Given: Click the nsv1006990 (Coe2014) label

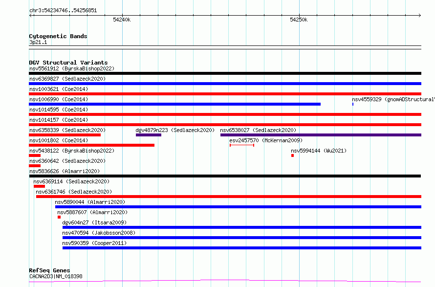Looking at the screenshot, I should [x=59, y=99].
